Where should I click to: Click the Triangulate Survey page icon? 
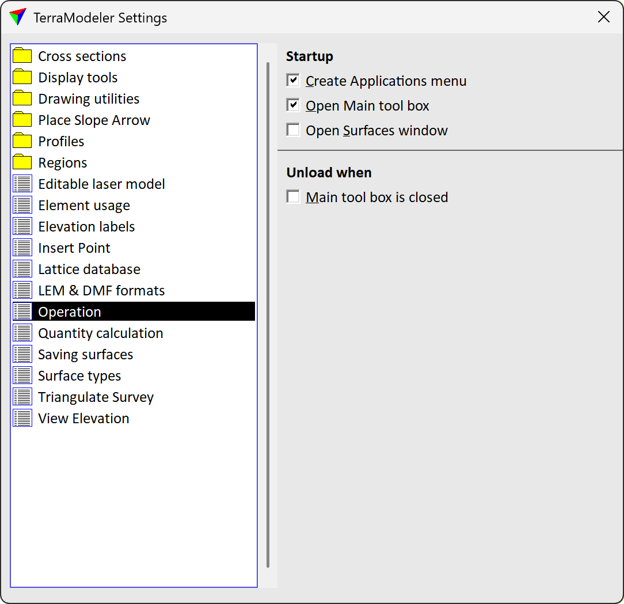pos(22,397)
